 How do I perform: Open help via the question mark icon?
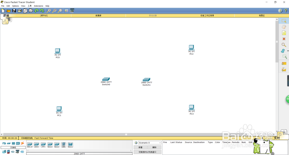(x=286, y=11)
